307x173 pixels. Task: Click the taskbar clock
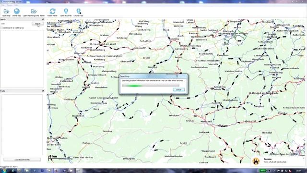pyautogui.click(x=298, y=171)
